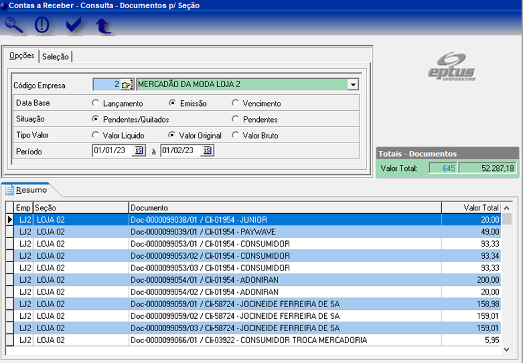Switch to the Seleção tab
The image size is (523, 363).
click(x=55, y=57)
